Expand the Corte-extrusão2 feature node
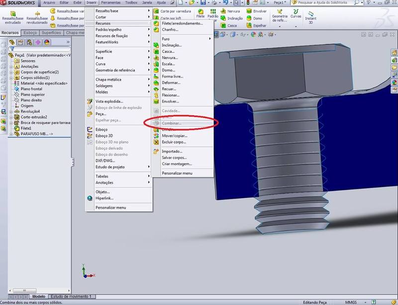This screenshot has width=398, height=305. coord(11,117)
